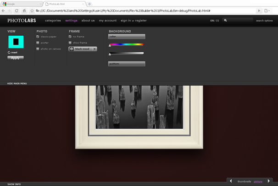The image size is (278, 186).
Task: Select the no frame checkbox
Action: pyautogui.click(x=70, y=37)
